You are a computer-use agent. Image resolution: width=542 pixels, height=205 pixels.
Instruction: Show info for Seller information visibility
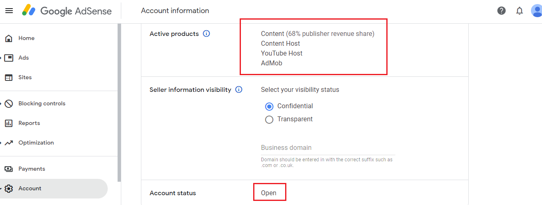(239, 89)
